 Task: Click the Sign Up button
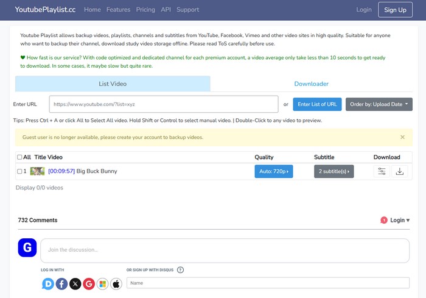coord(395,10)
